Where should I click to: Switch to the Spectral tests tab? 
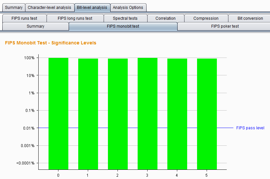coord(125,18)
